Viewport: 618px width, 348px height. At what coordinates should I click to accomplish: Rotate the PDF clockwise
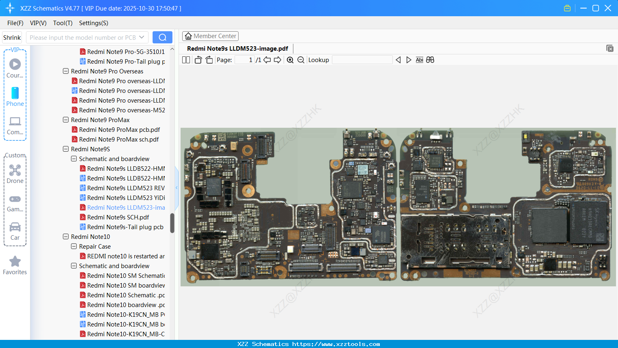click(x=209, y=60)
